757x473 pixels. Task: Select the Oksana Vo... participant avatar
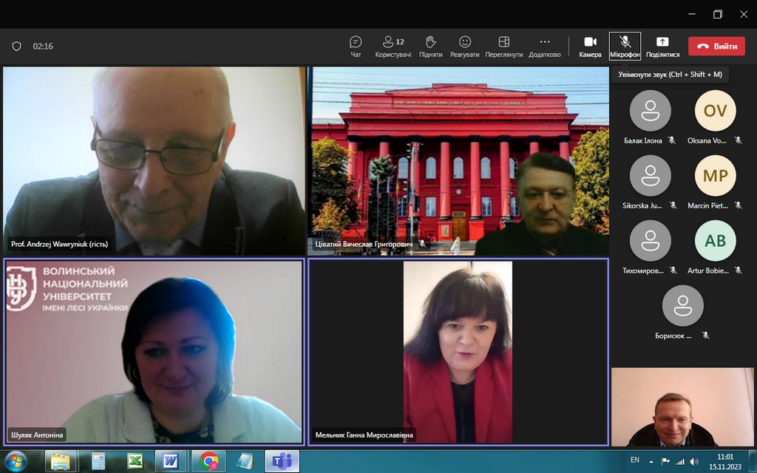(x=715, y=111)
